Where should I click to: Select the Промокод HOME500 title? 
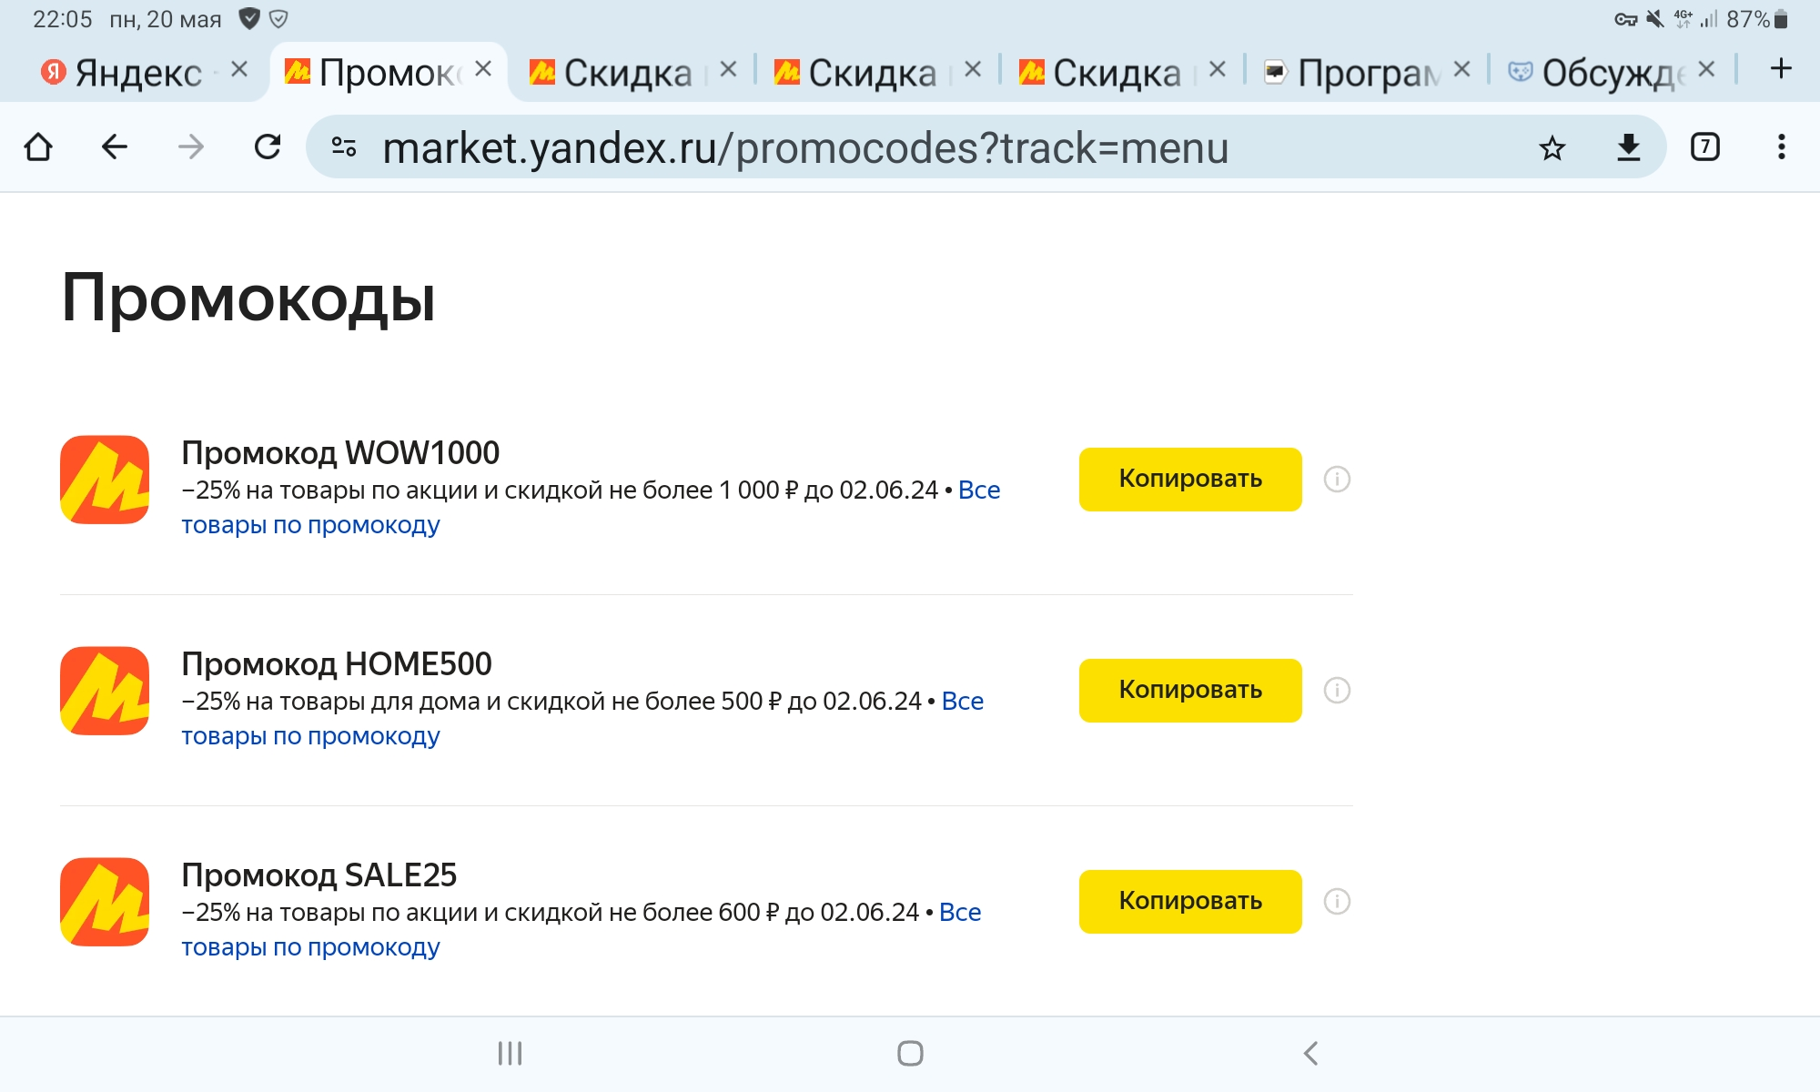pos(337,663)
